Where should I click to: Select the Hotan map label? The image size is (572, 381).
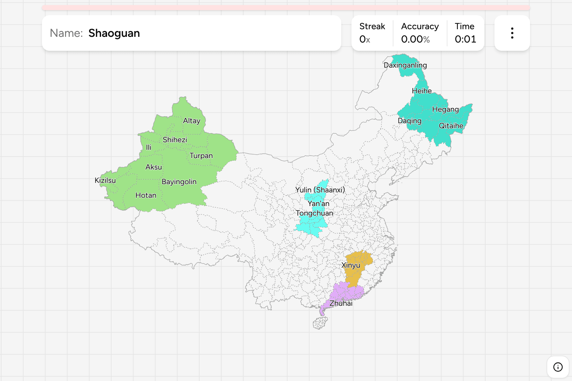tap(146, 195)
